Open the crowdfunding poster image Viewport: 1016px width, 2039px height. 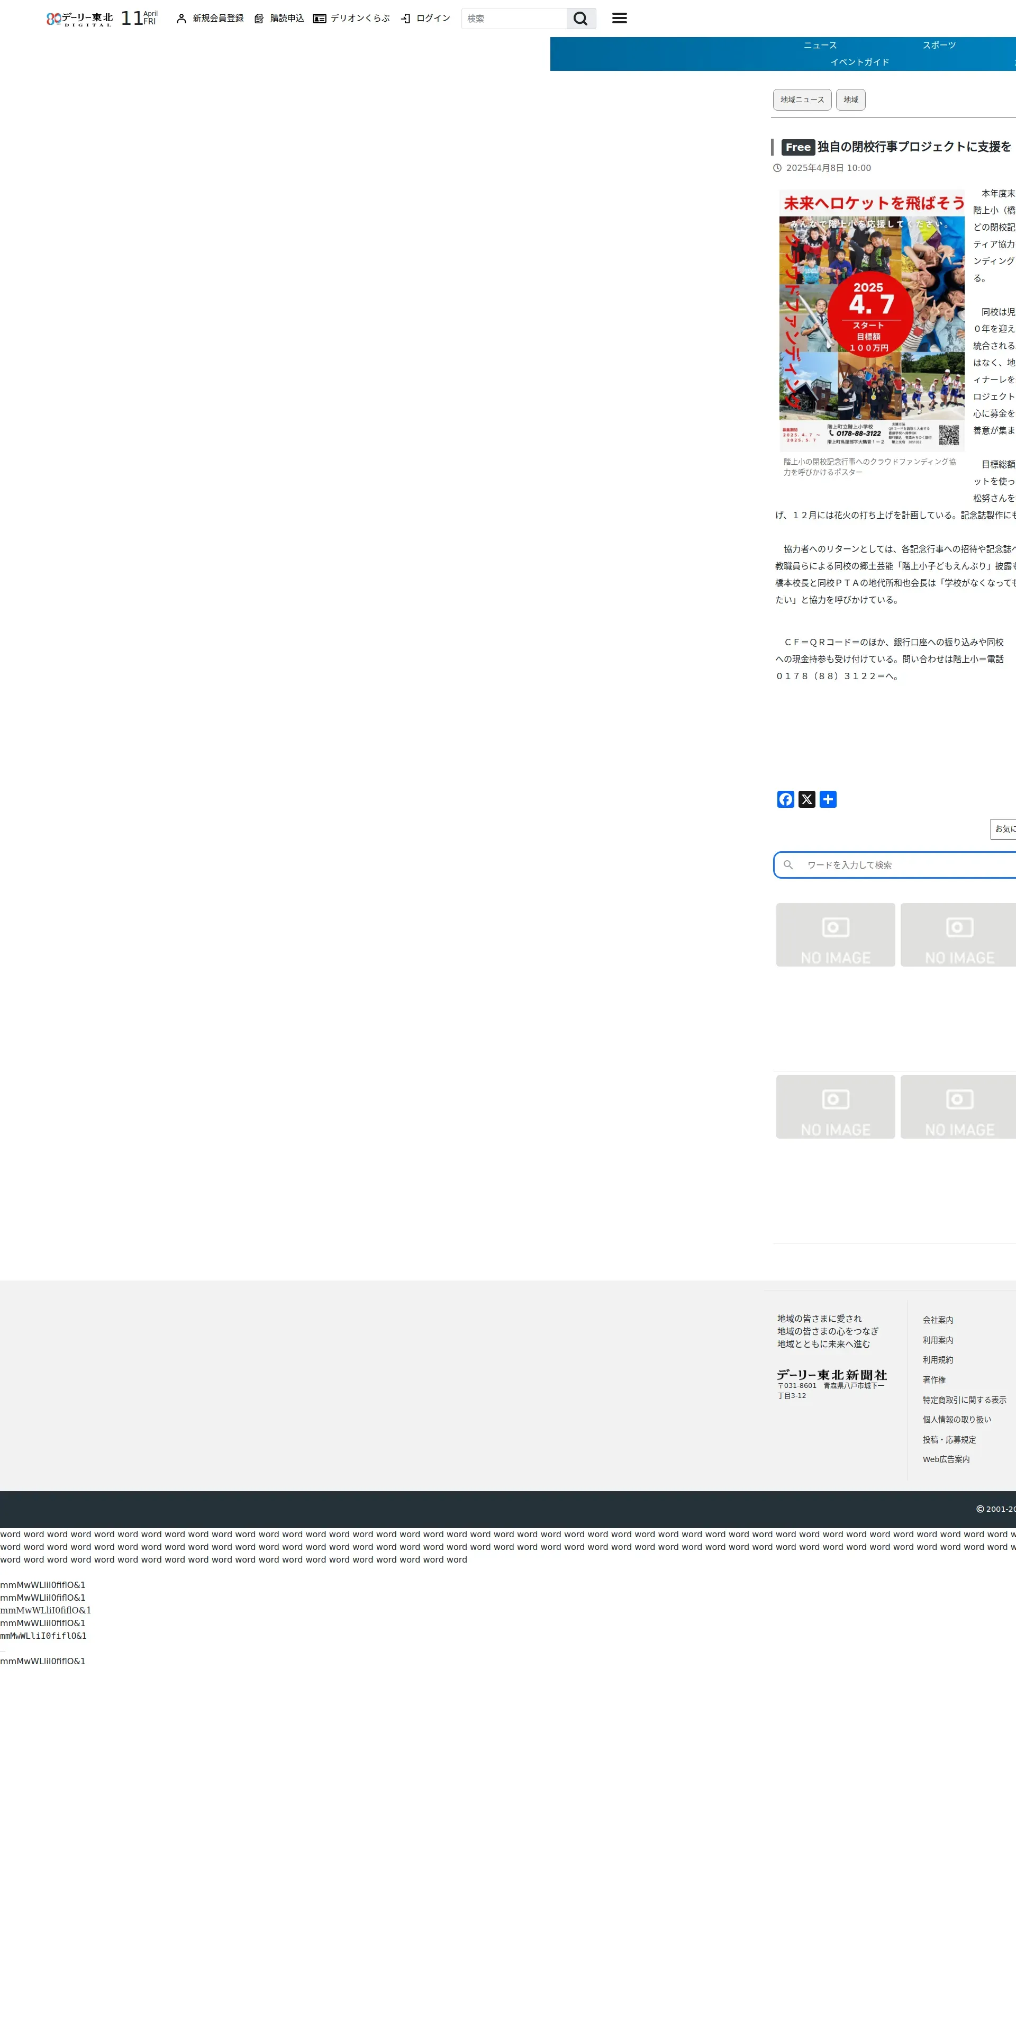coord(871,321)
